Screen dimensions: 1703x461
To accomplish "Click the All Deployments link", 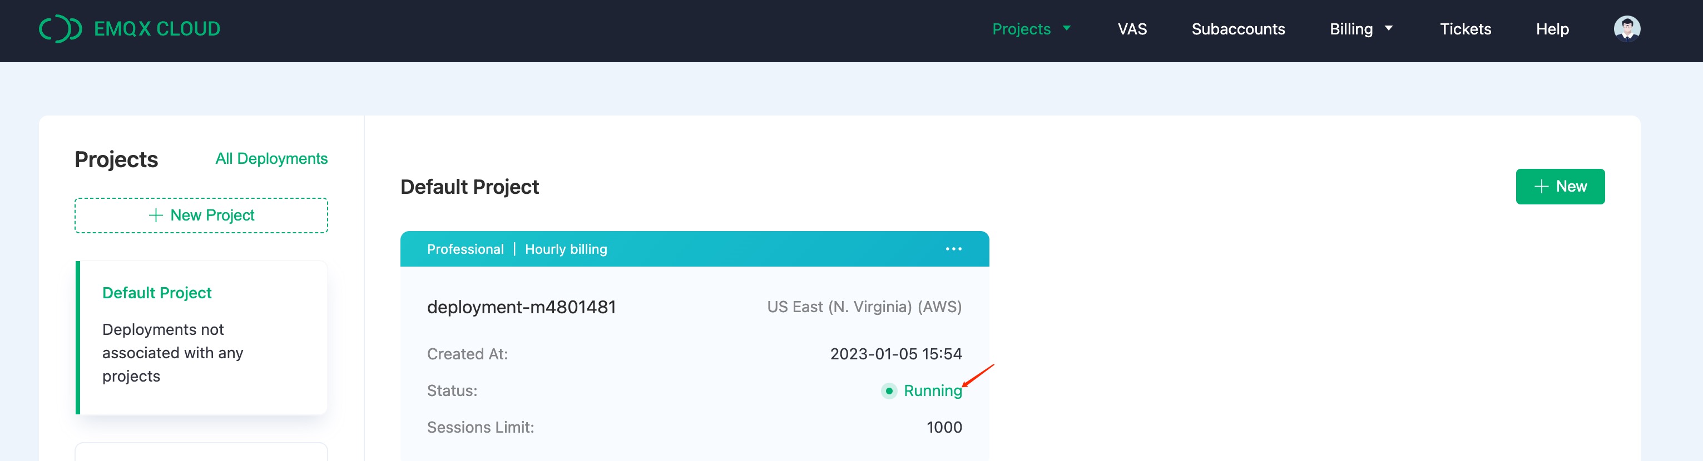I will (x=271, y=158).
